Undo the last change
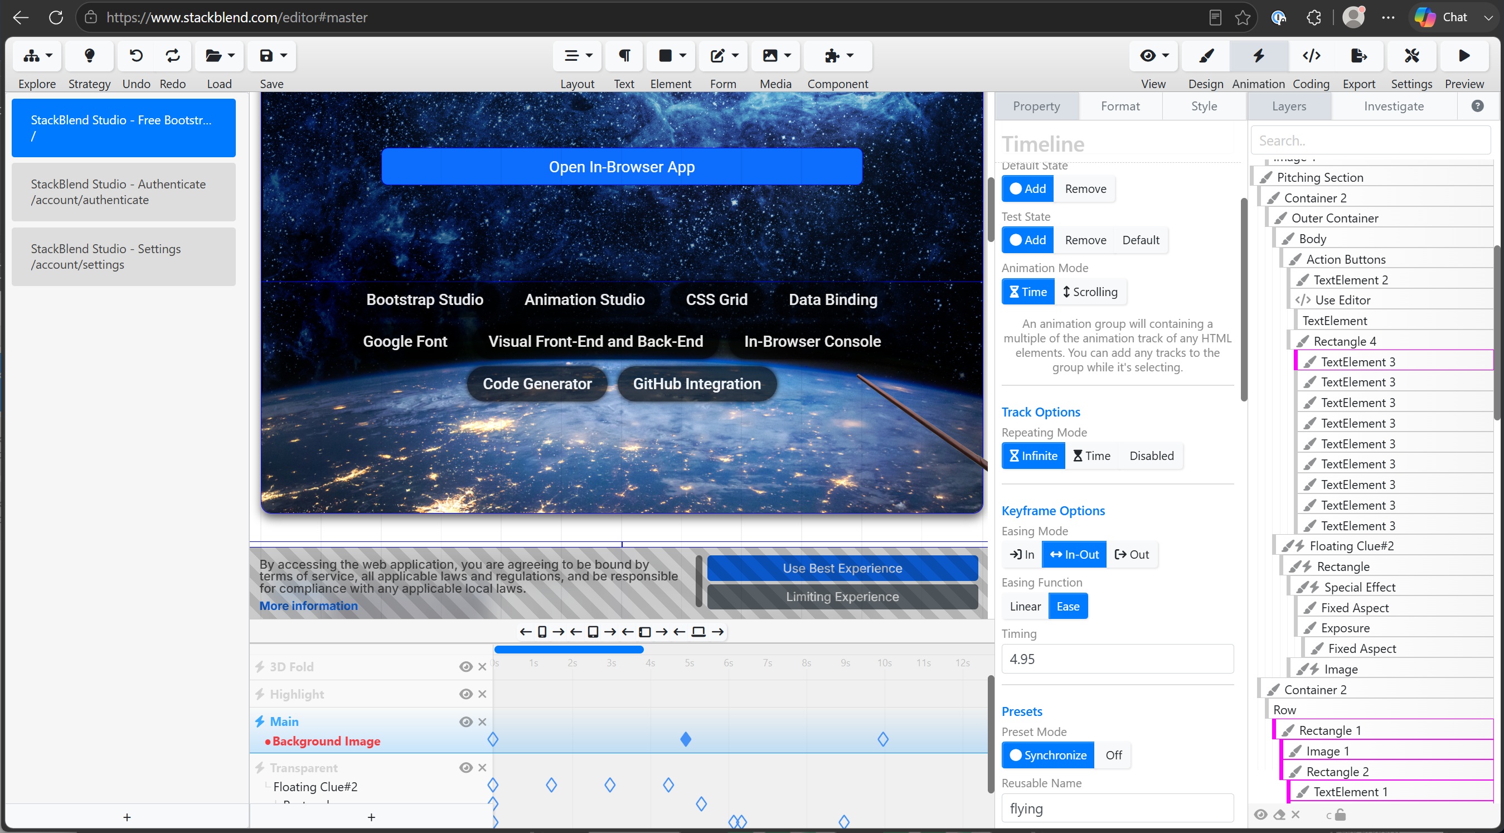 coord(136,56)
